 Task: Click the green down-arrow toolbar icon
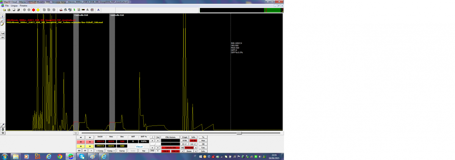(x=74, y=10)
